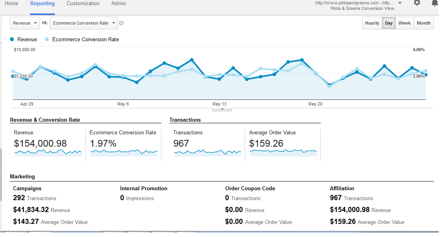
Task: Click the Transactions sparkline chart
Action: [207, 152]
